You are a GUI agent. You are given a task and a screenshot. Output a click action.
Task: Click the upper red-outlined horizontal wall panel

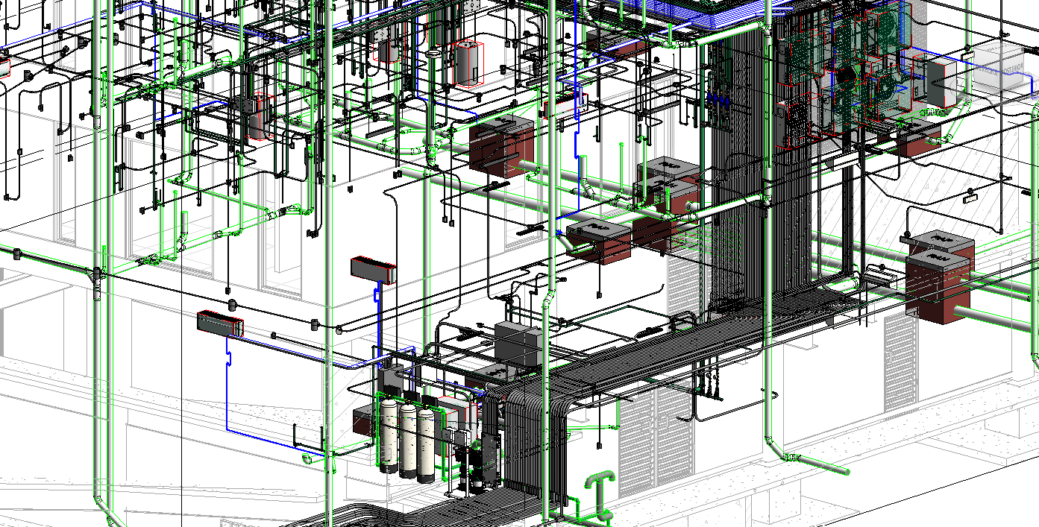(x=373, y=269)
